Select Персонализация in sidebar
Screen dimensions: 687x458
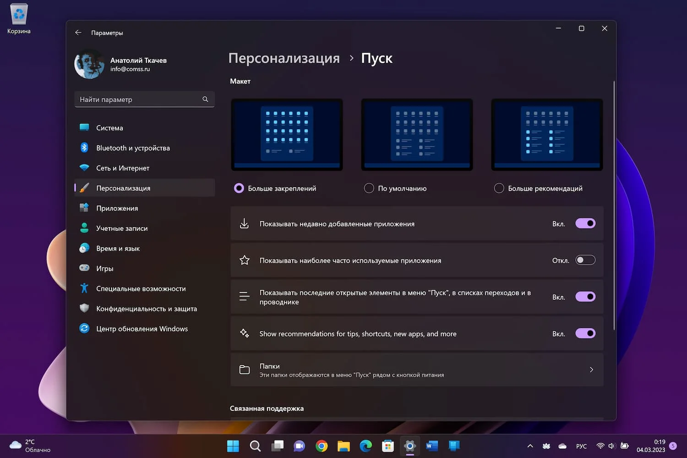(145, 188)
